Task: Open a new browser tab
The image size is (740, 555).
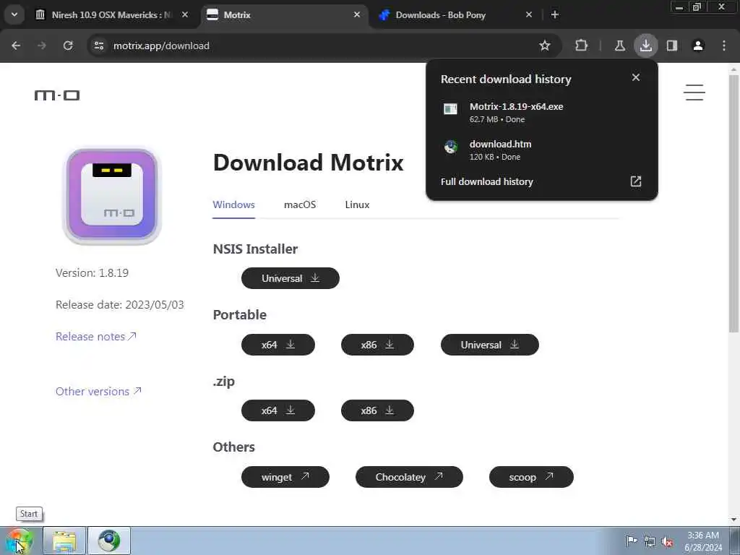Action: click(555, 15)
